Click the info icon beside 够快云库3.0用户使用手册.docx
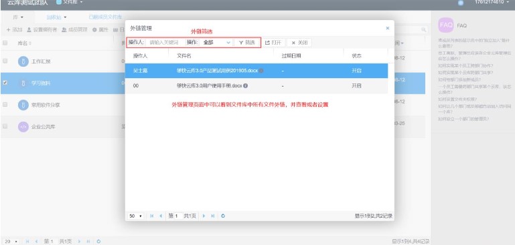 pyautogui.click(x=246, y=86)
